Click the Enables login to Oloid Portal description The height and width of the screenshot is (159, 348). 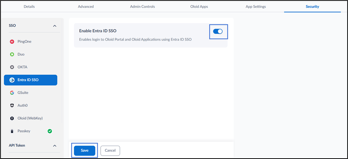coord(135,40)
